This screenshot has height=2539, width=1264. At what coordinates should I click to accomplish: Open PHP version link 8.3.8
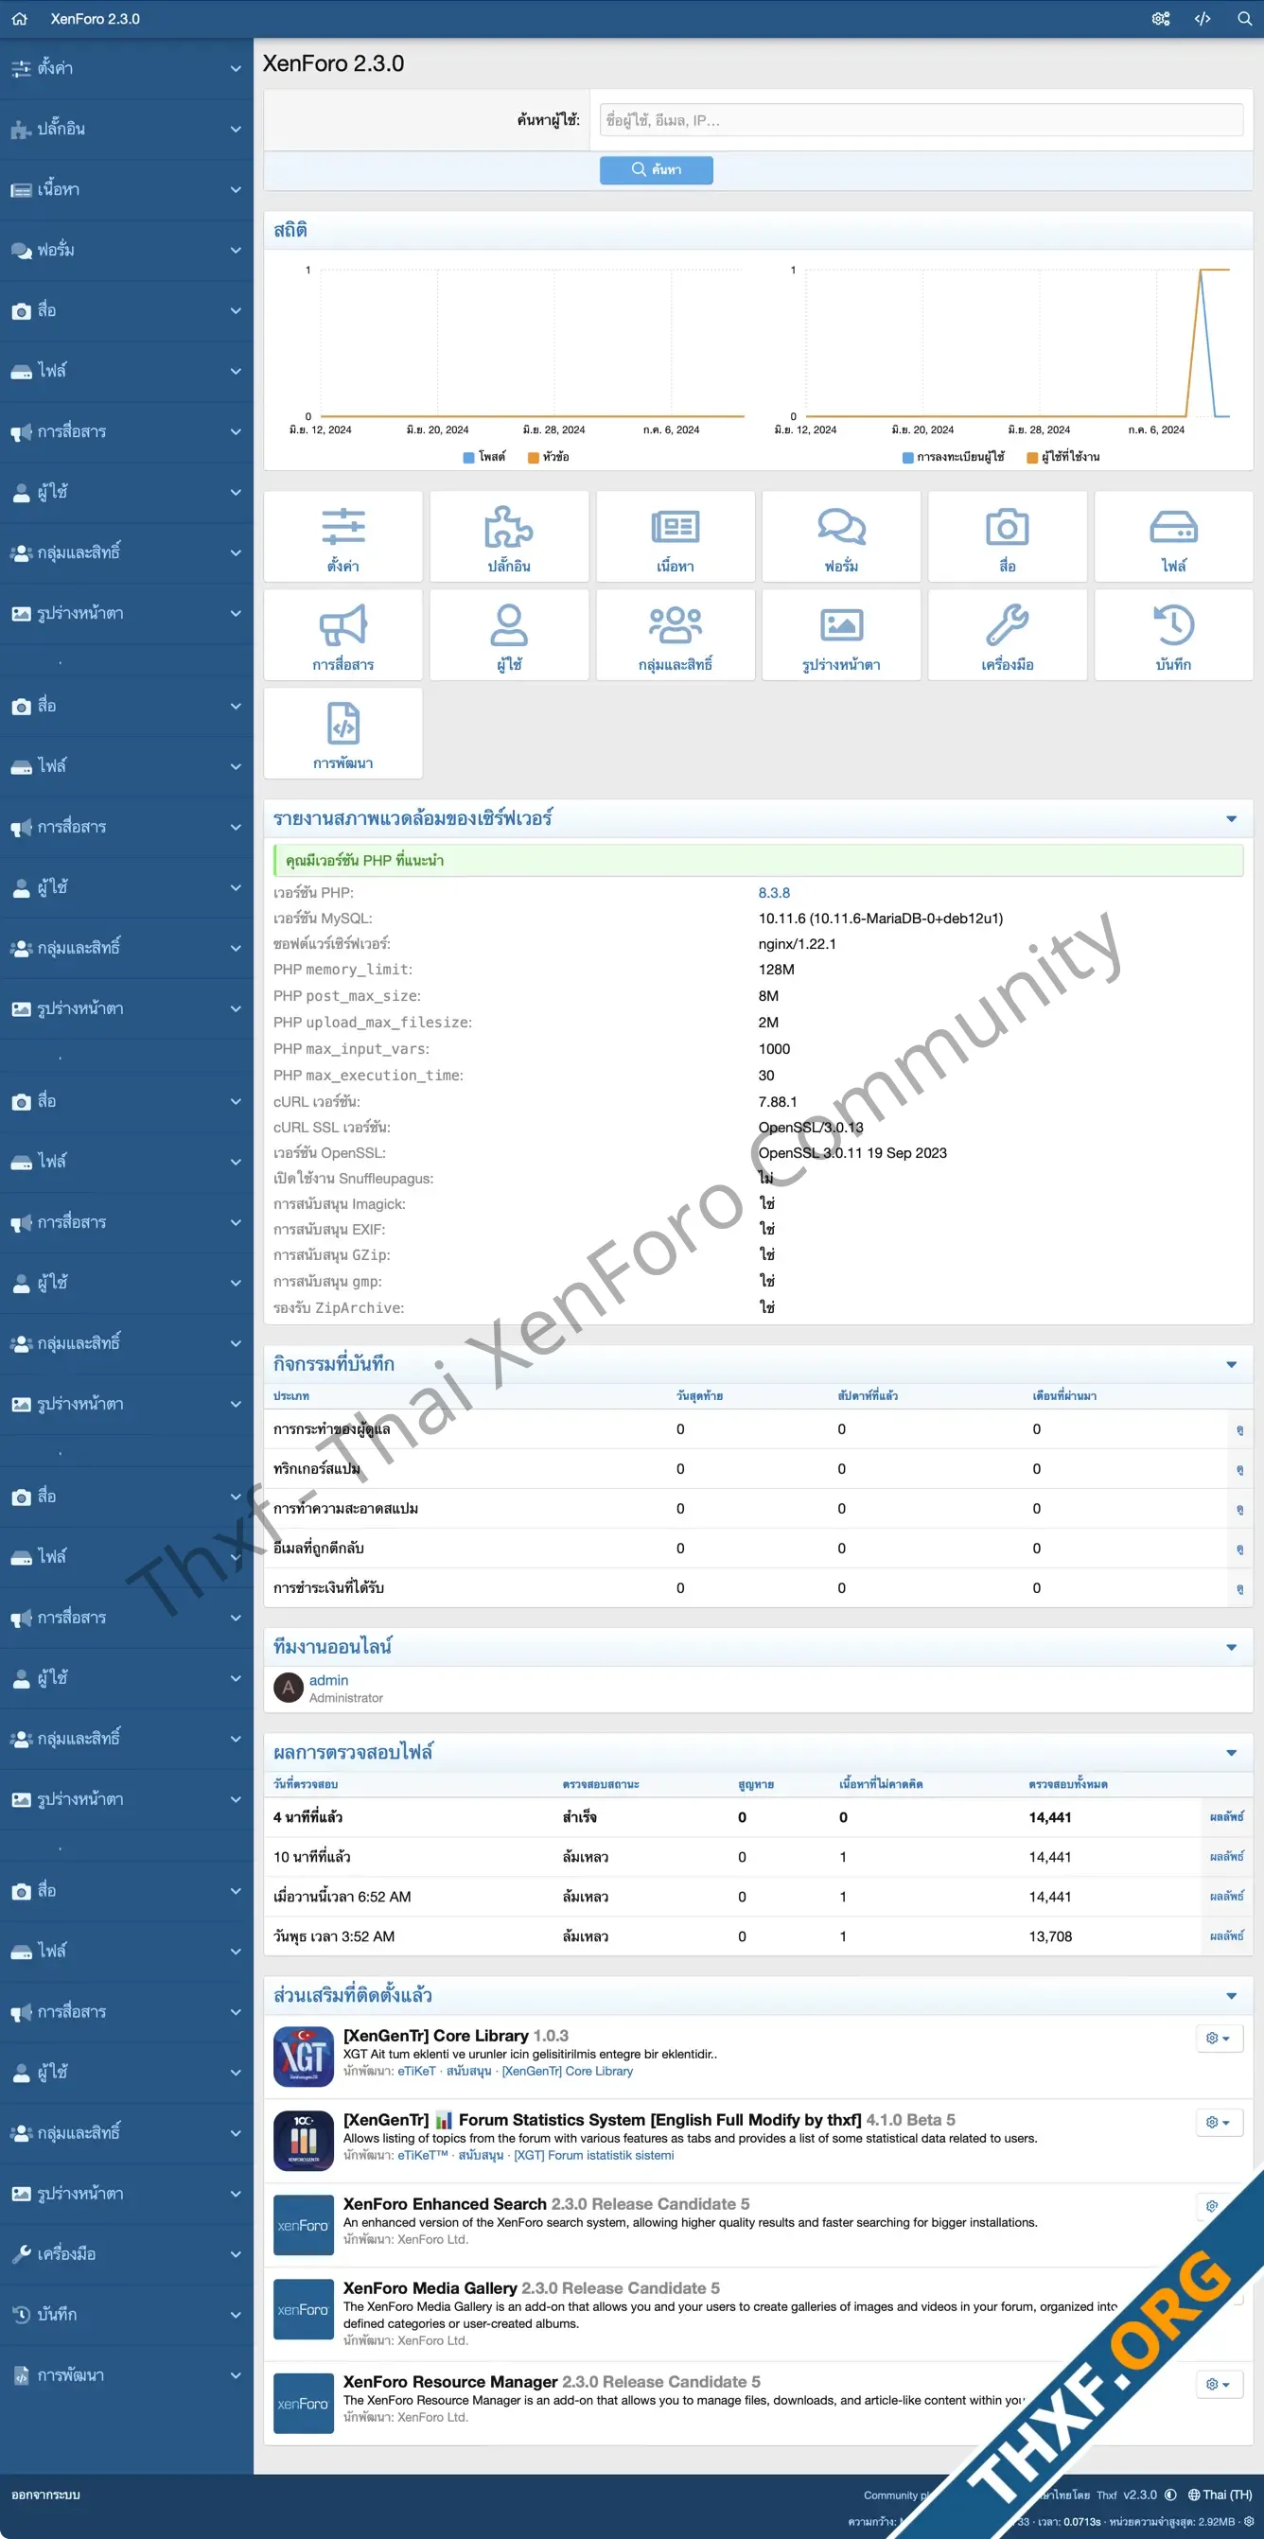point(774,892)
